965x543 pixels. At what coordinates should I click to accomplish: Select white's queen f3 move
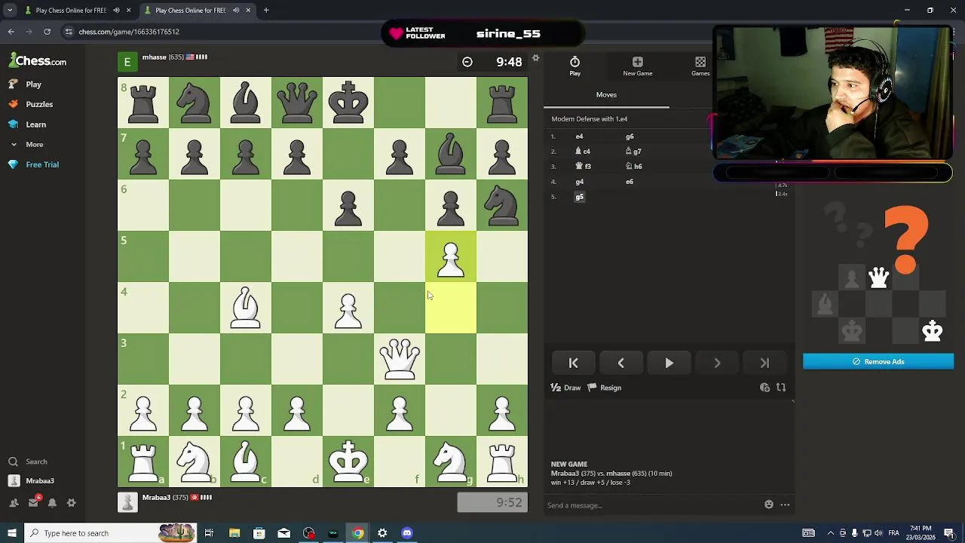584,167
